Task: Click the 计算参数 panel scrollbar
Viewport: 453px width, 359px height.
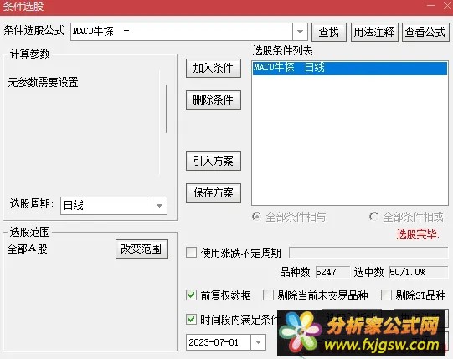Action: coord(167,109)
